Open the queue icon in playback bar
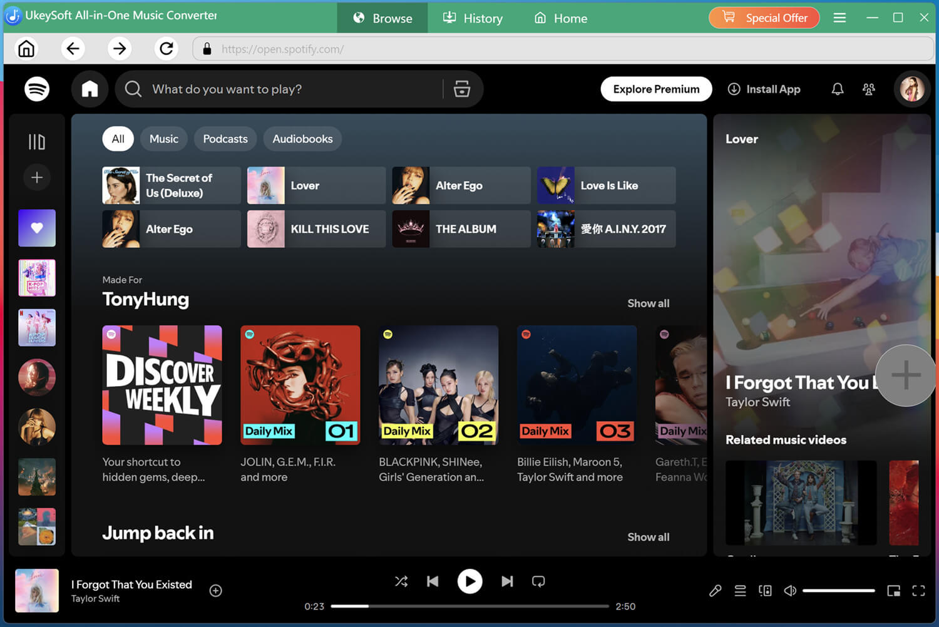The width and height of the screenshot is (939, 627). [x=740, y=590]
